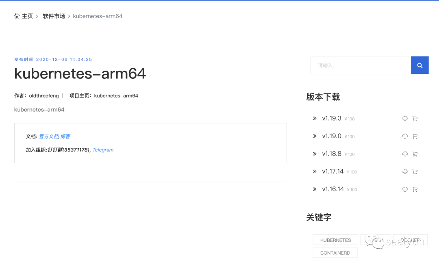
Task: Click ¥100 price next to v1.19.3
Action: (350, 119)
